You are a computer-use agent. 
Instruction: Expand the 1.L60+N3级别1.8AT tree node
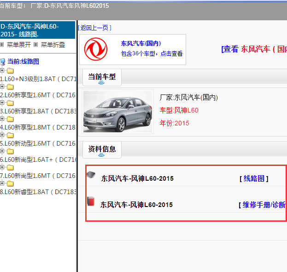tap(2, 71)
